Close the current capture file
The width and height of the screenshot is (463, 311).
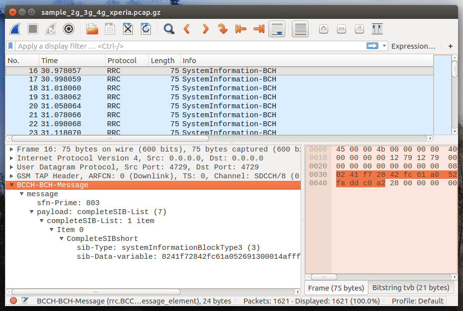128,29
